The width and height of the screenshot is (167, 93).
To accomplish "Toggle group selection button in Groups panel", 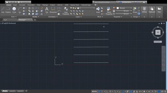I will click(139, 14).
